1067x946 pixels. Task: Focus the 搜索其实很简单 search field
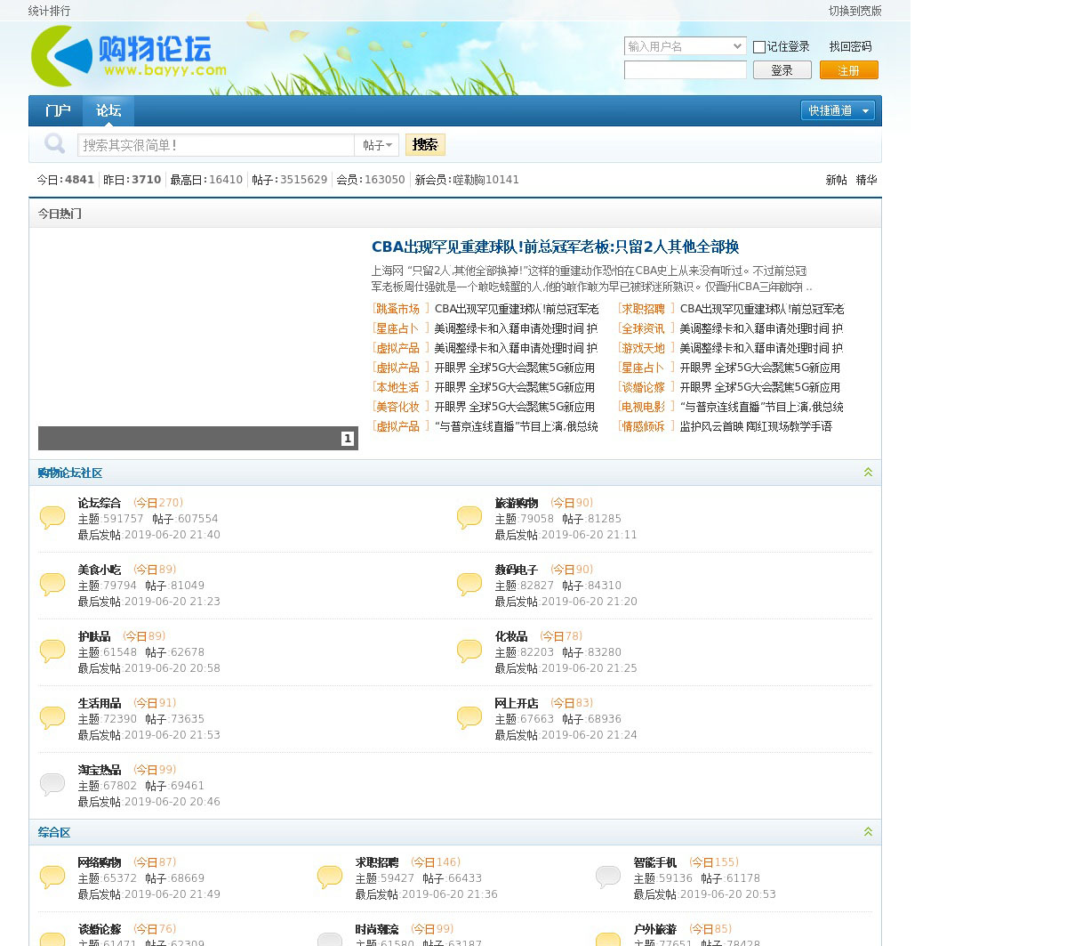(216, 145)
